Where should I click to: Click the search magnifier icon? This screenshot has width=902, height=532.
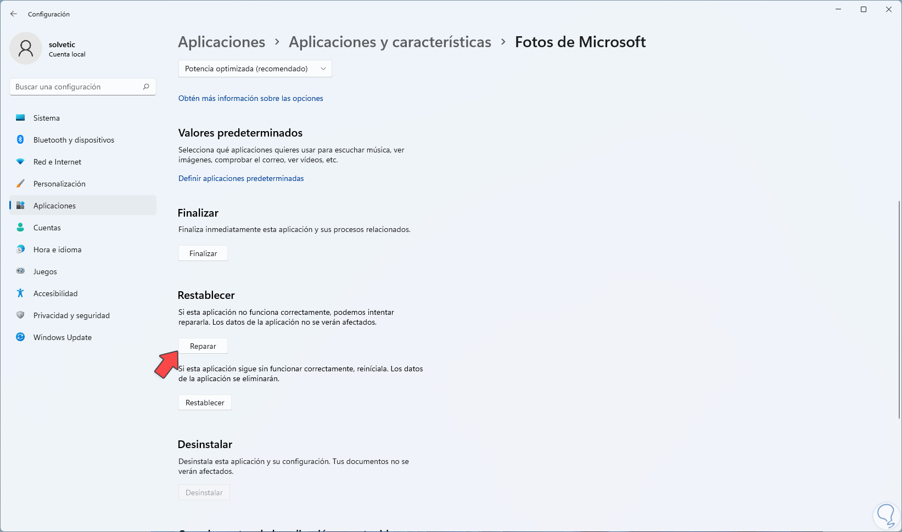coord(146,87)
